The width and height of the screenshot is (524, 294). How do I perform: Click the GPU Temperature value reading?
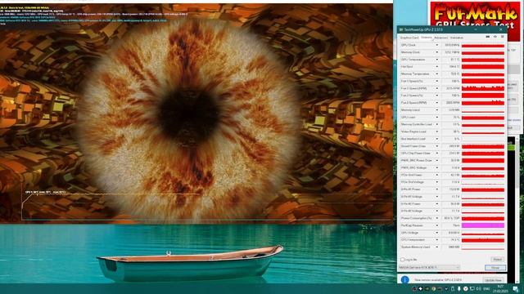(455, 60)
